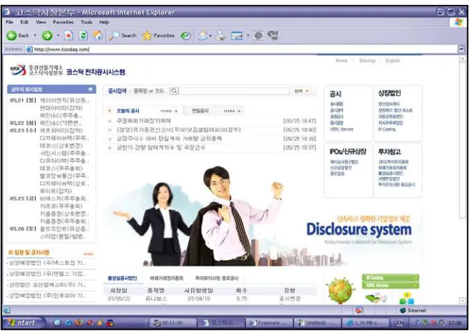Open the disclosure item timestamped 05/25 18:47
Image resolution: width=471 pixels, height=331 pixels.
tap(144, 121)
